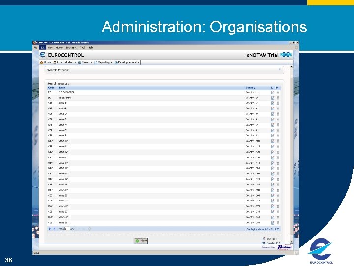Screen dimensions: 354x266
Task: Edit the Country - 31 row
Action: tap(273, 103)
